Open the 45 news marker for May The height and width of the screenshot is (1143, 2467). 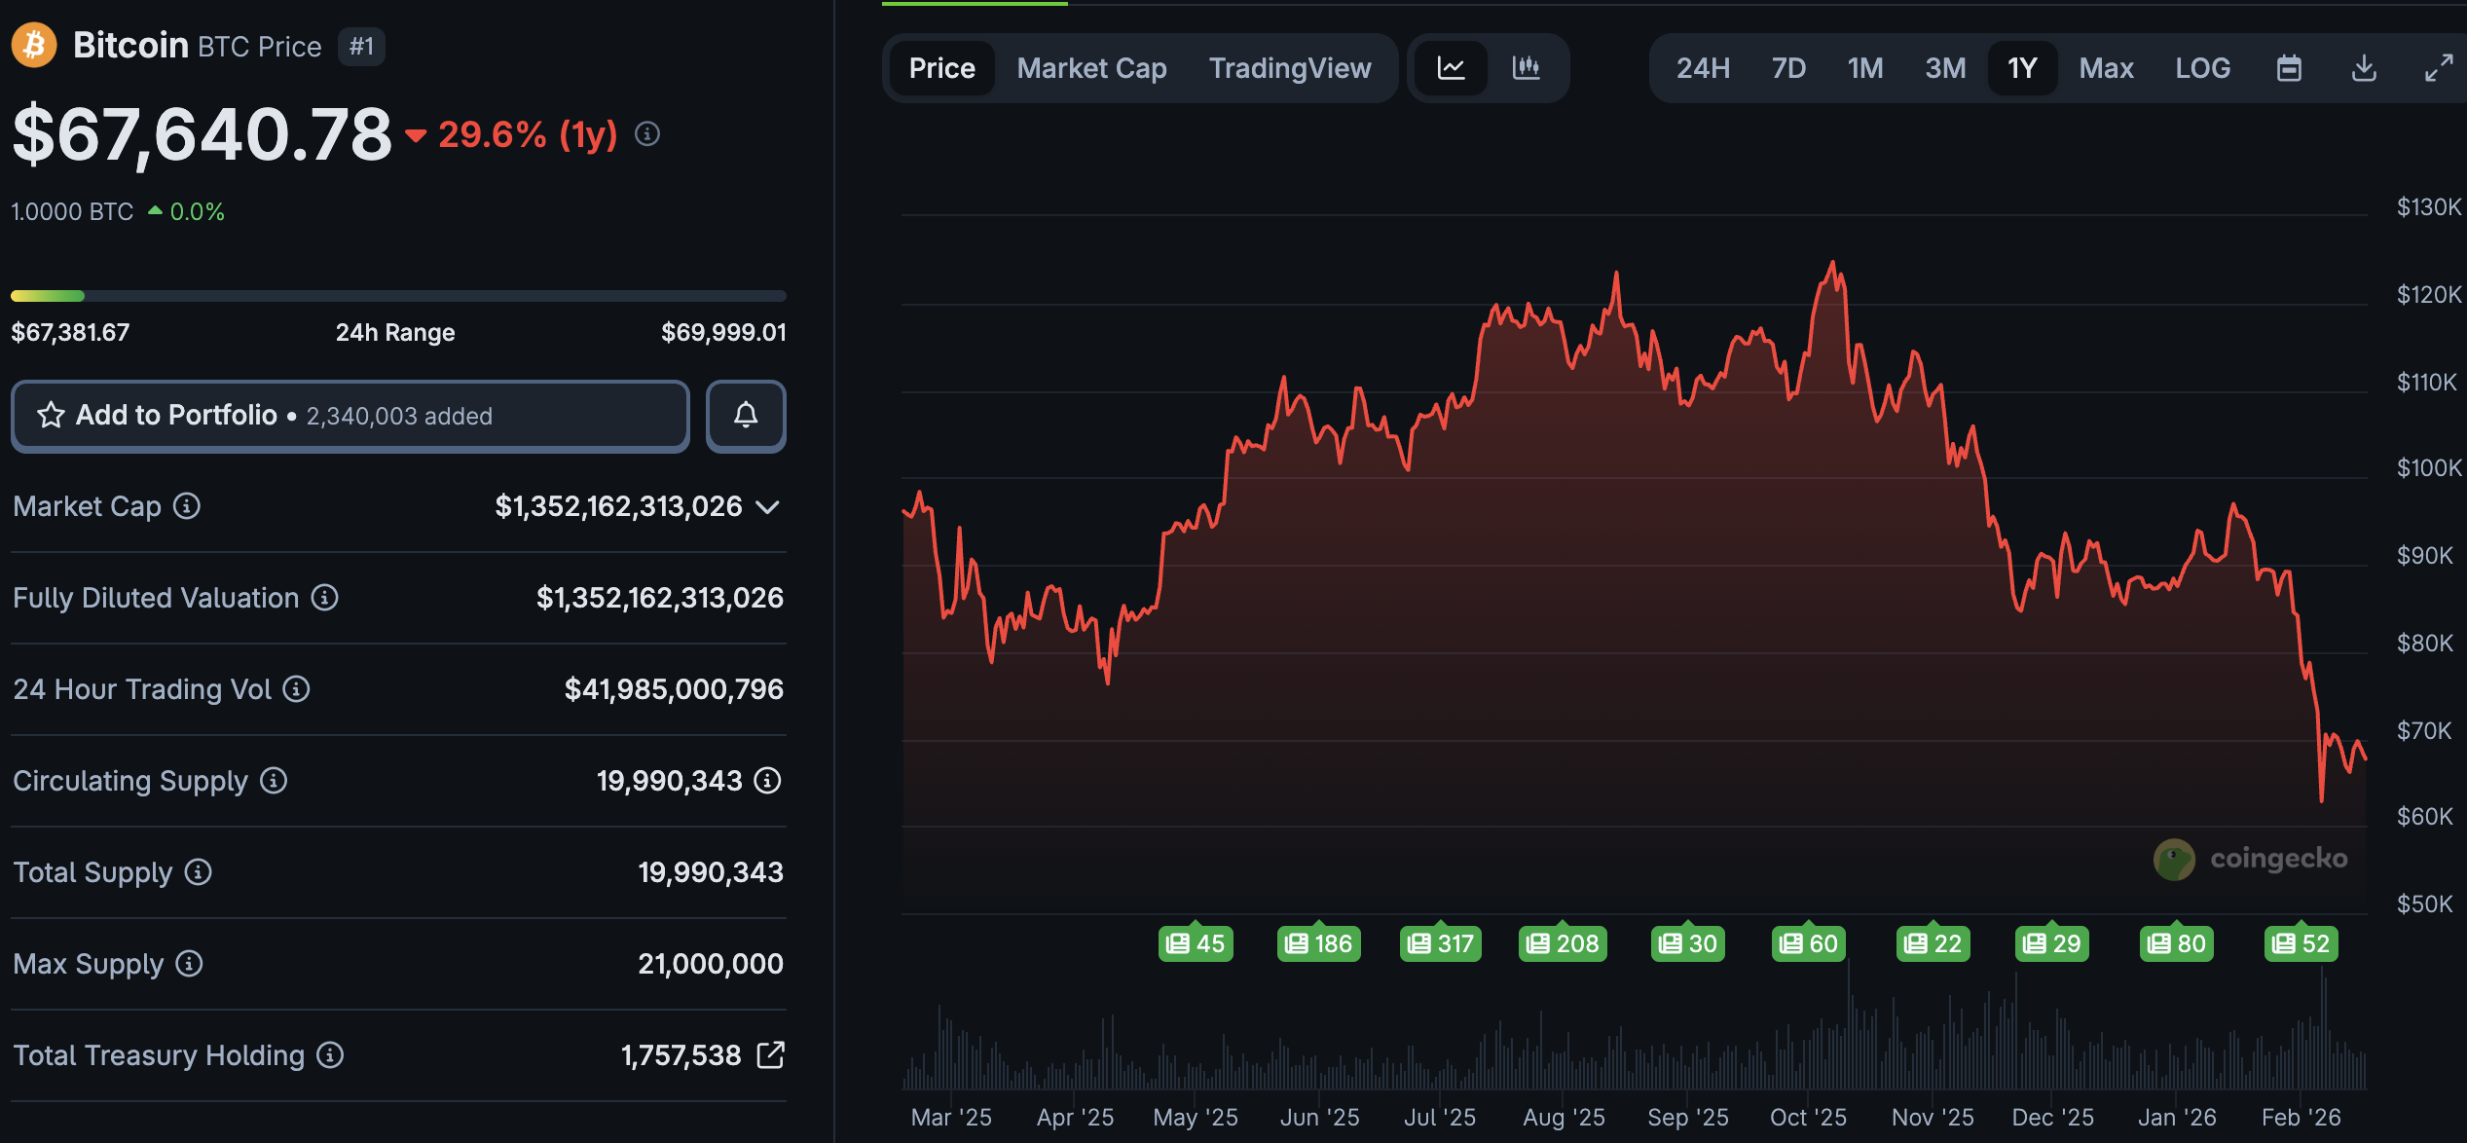[1196, 943]
